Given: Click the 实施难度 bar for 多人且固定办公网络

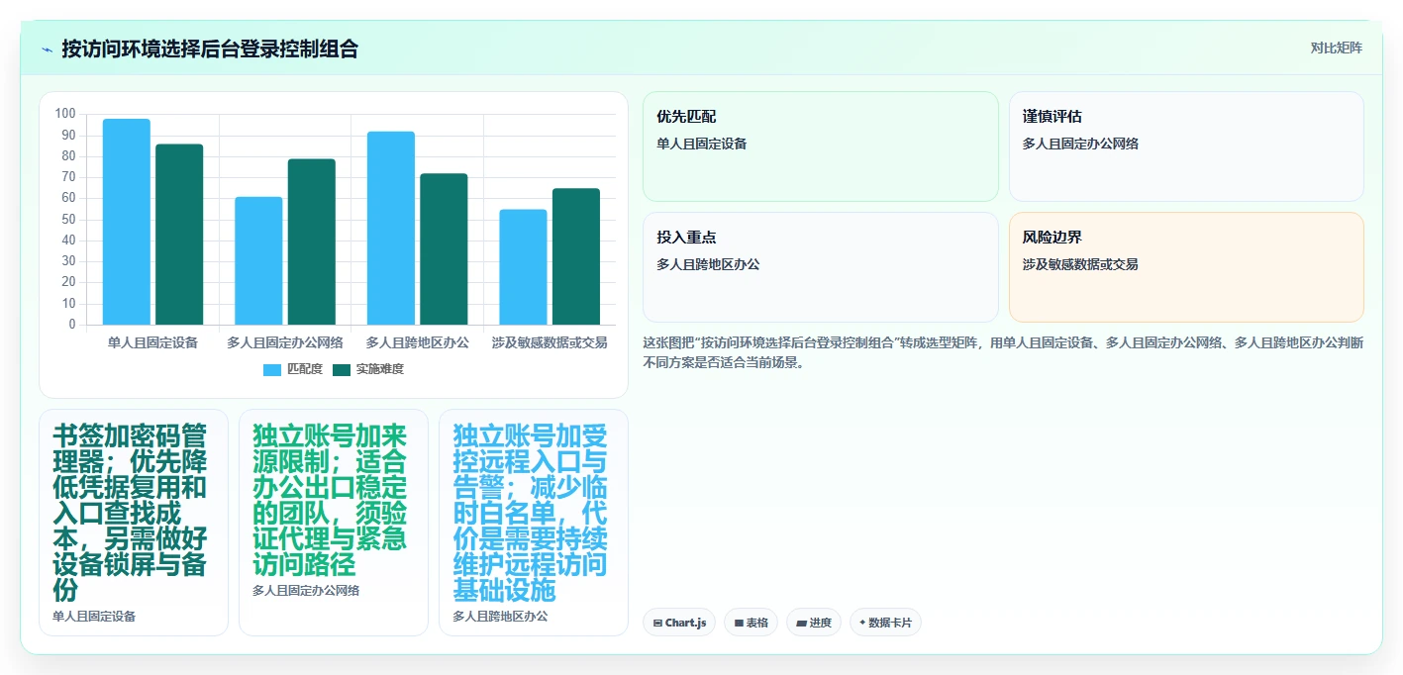Looking at the screenshot, I should pyautogui.click(x=312, y=241).
